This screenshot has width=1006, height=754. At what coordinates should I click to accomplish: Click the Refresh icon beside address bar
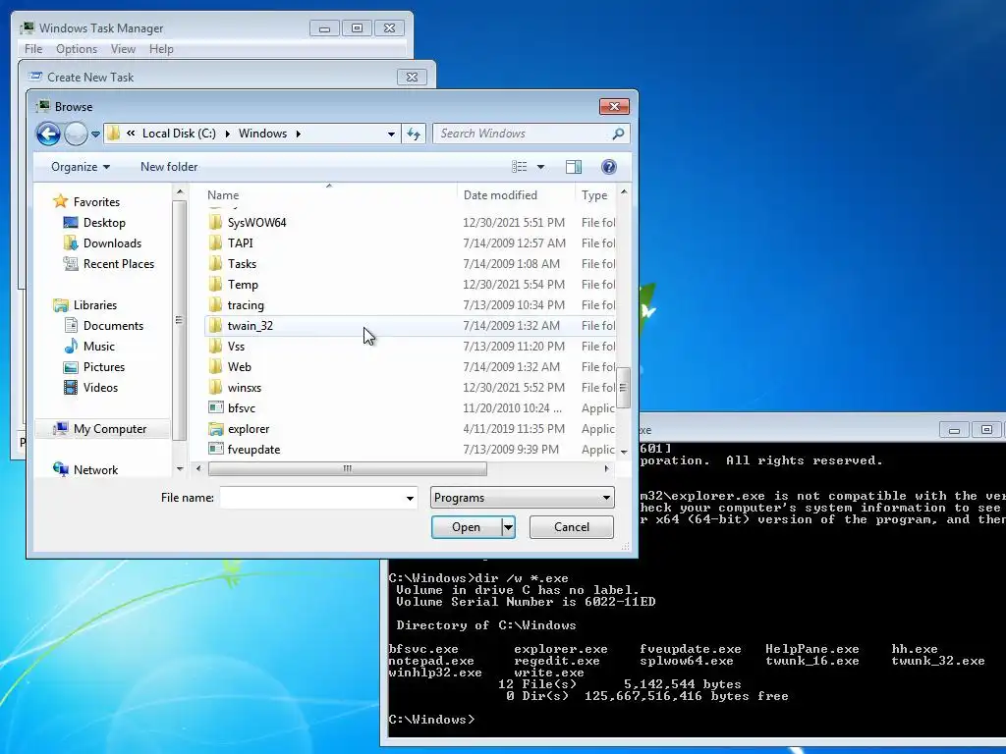(414, 134)
